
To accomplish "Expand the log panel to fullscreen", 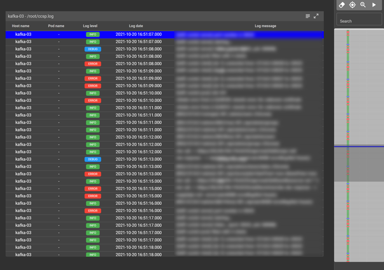I will click(316, 16).
